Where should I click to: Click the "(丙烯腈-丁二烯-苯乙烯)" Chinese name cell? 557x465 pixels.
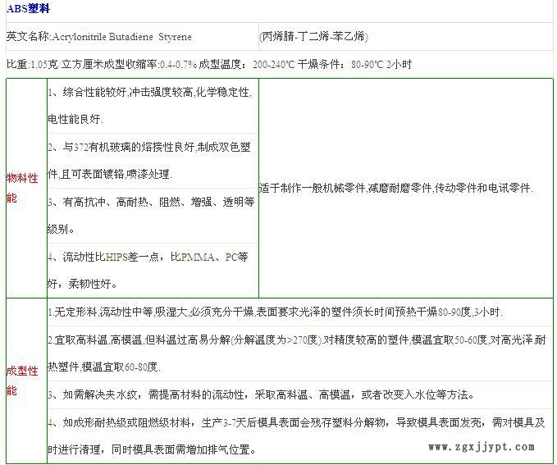tap(313, 37)
